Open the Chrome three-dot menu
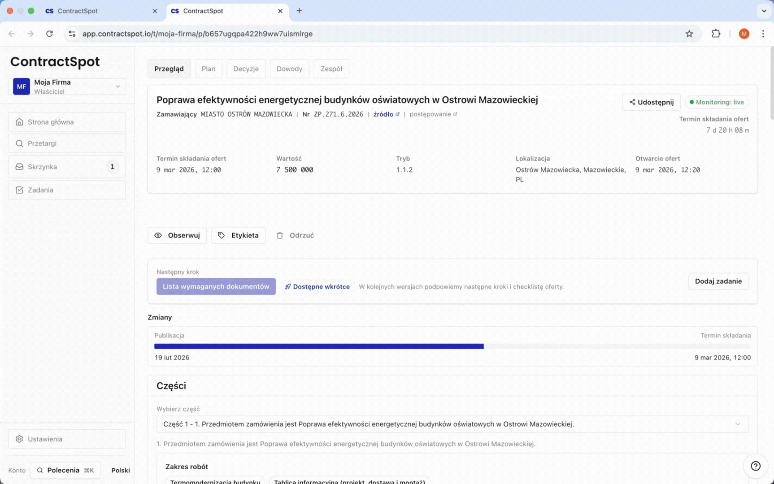The width and height of the screenshot is (774, 484). tap(763, 34)
